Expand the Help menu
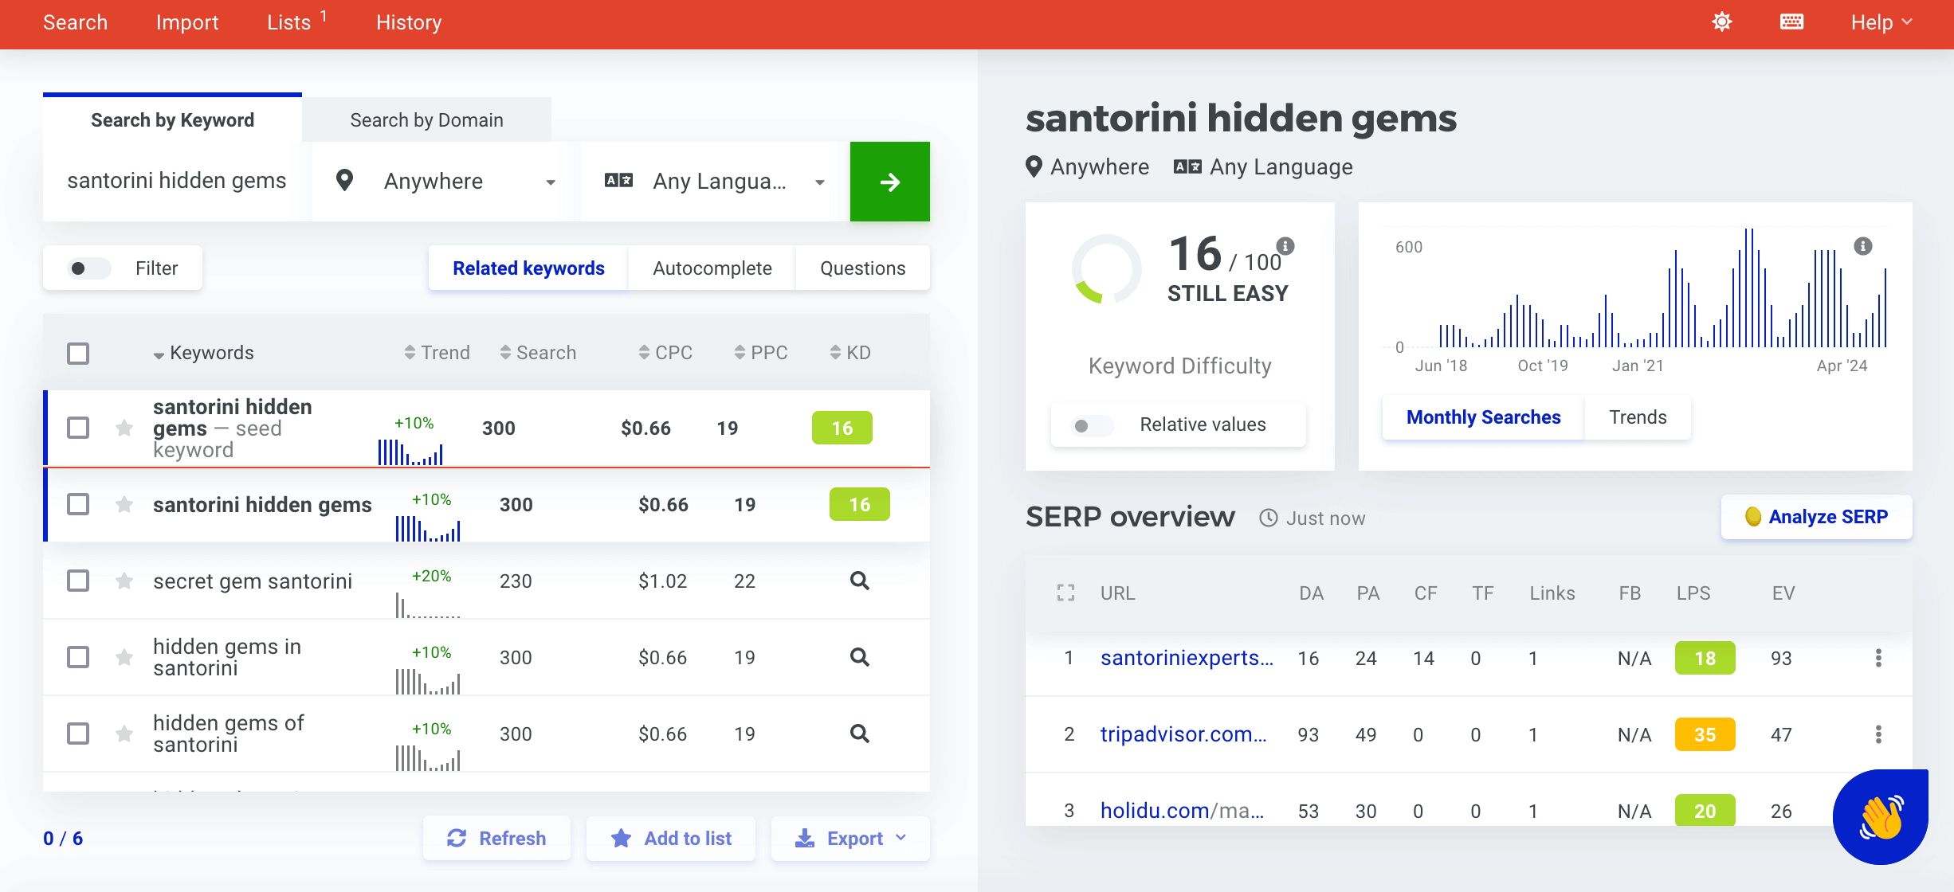The width and height of the screenshot is (1954, 892). [x=1881, y=22]
